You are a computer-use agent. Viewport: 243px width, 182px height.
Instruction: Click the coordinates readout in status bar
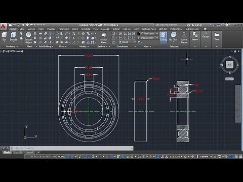pos(43,157)
